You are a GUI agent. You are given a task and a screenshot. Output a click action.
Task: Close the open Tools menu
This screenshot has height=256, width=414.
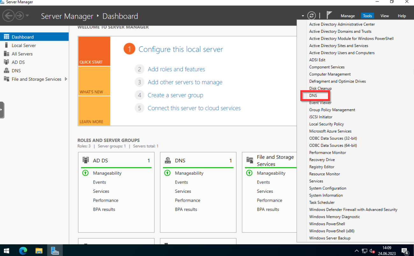(x=367, y=16)
